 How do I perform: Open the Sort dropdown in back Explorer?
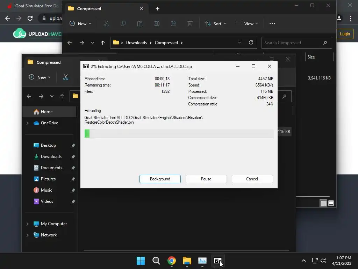point(215,23)
